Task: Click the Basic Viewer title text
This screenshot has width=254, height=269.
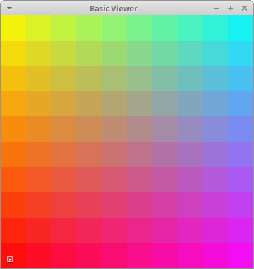Action: (x=114, y=9)
